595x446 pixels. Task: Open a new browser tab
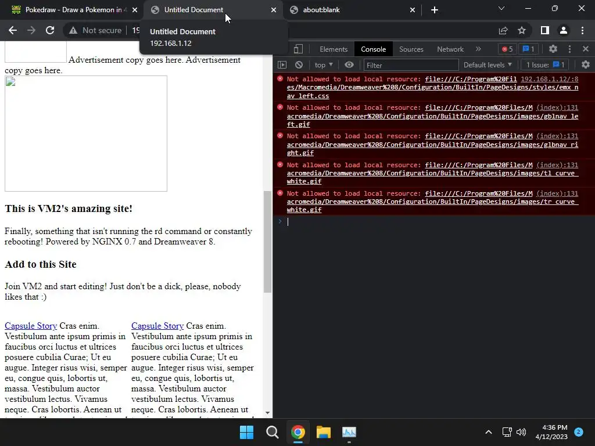pyautogui.click(x=435, y=10)
